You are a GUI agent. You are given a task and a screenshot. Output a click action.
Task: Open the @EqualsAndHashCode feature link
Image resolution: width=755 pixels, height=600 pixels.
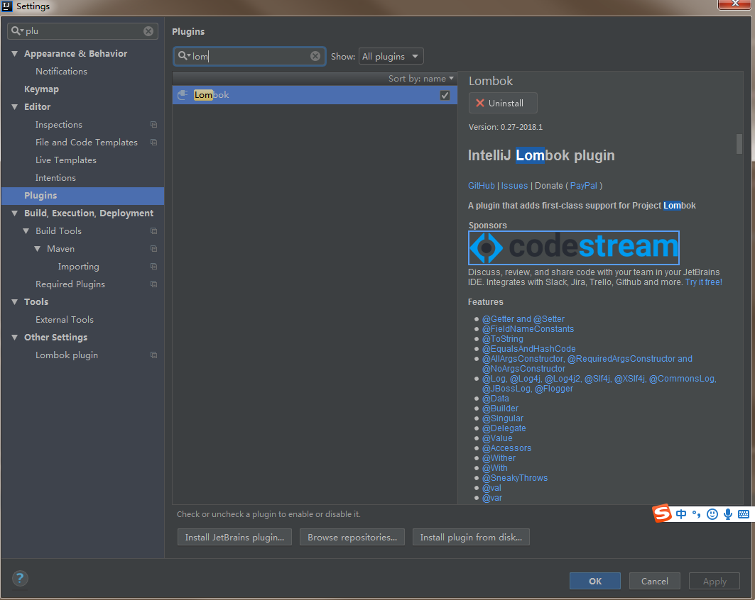click(x=528, y=348)
